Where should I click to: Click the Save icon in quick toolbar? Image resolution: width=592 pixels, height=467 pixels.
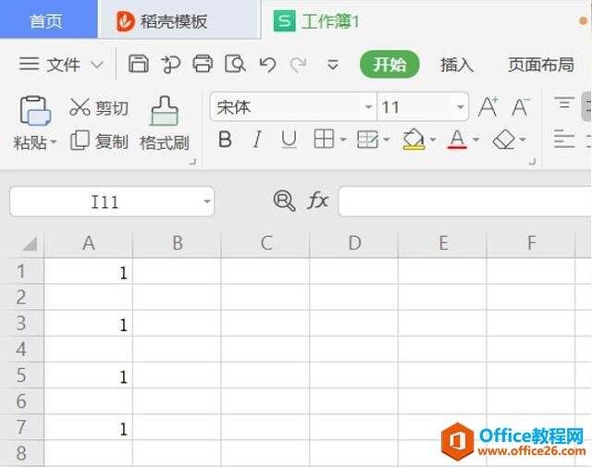pyautogui.click(x=138, y=64)
